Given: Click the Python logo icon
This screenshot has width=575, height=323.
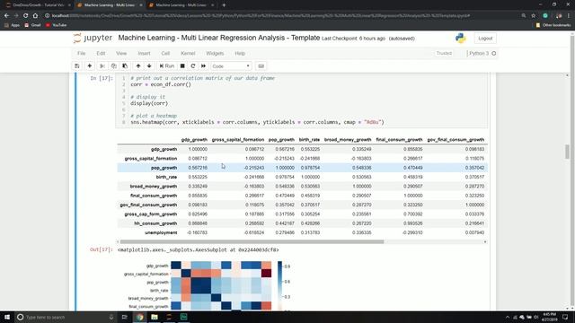Looking at the screenshot, I should click(461, 38).
